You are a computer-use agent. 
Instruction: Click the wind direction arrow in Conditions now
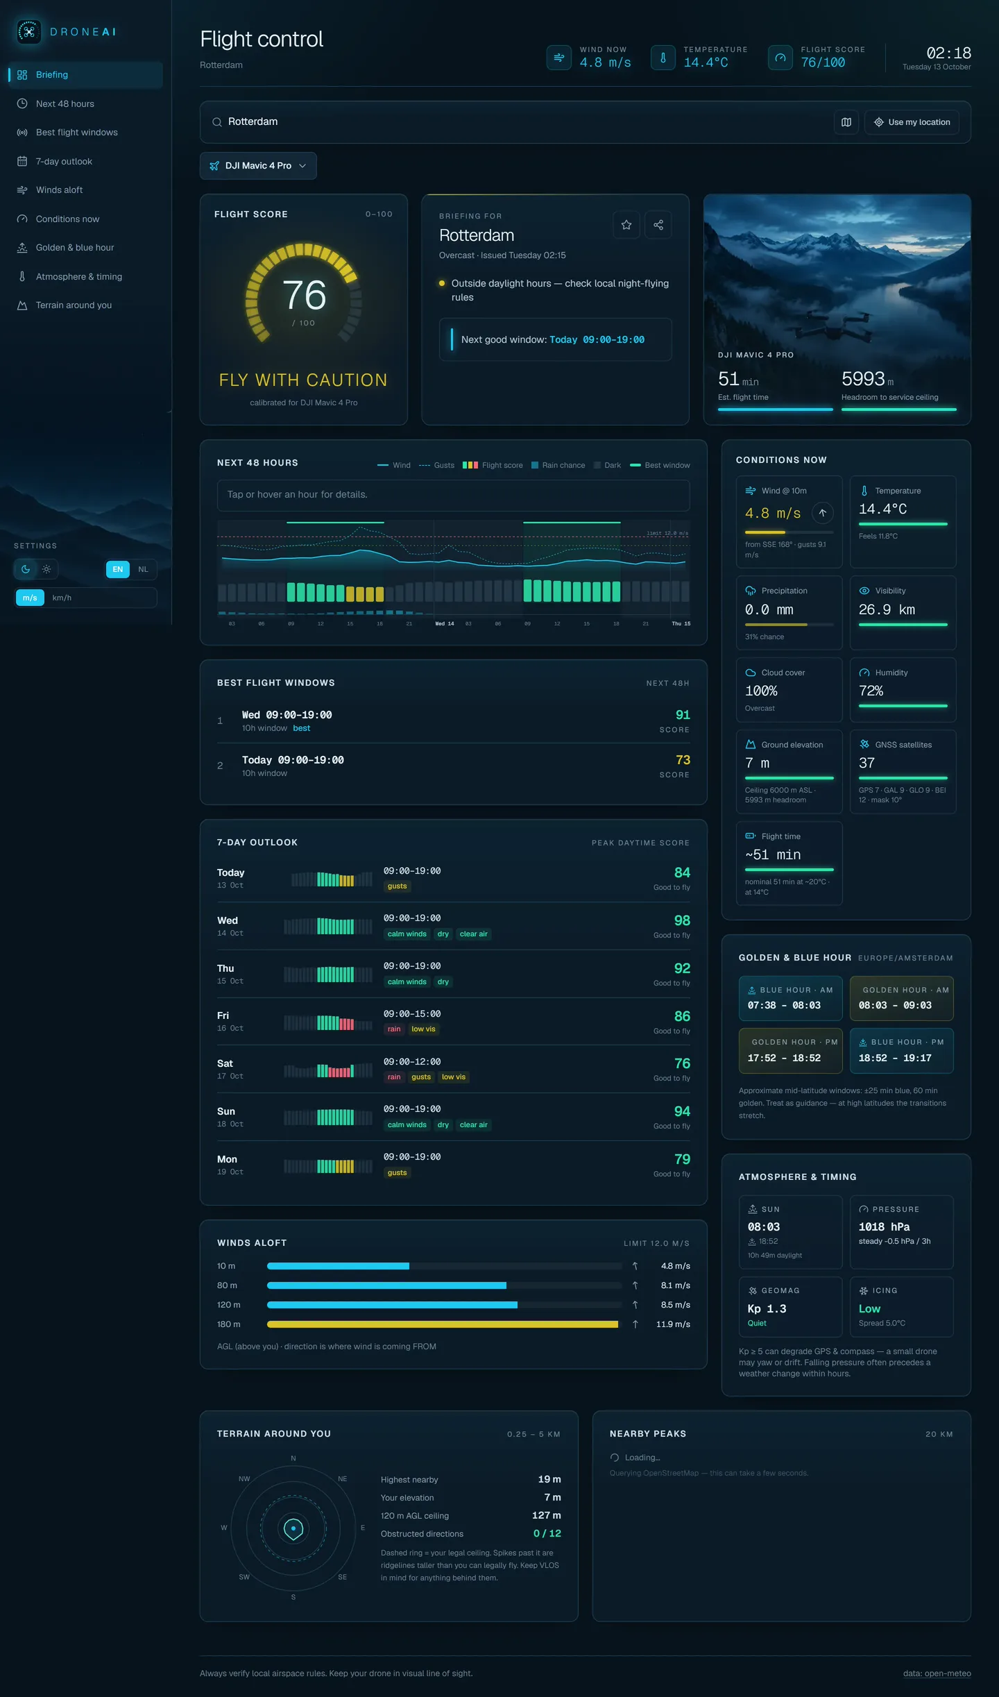click(x=822, y=513)
